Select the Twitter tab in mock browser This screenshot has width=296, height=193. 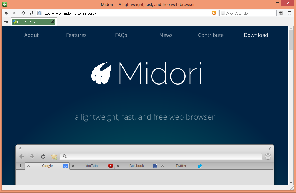[x=181, y=166]
